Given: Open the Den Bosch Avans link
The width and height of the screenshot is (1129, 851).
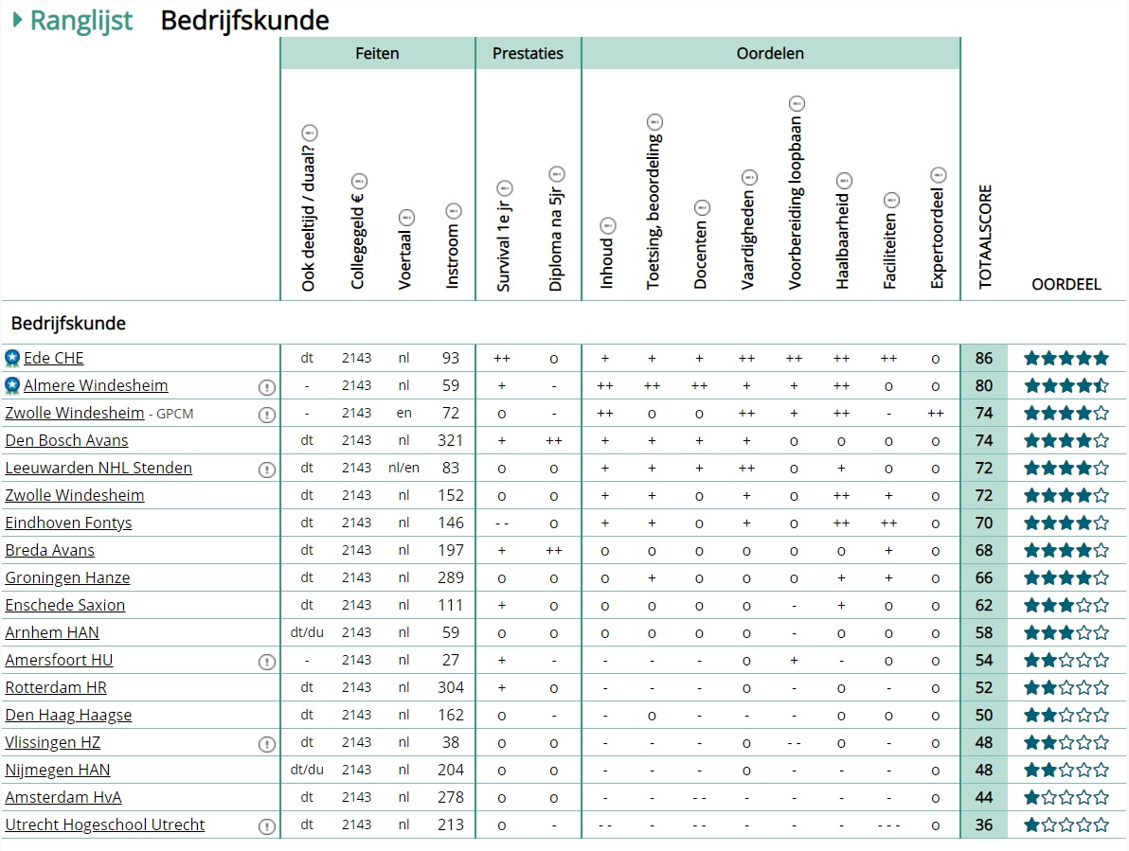Looking at the screenshot, I should [x=66, y=440].
